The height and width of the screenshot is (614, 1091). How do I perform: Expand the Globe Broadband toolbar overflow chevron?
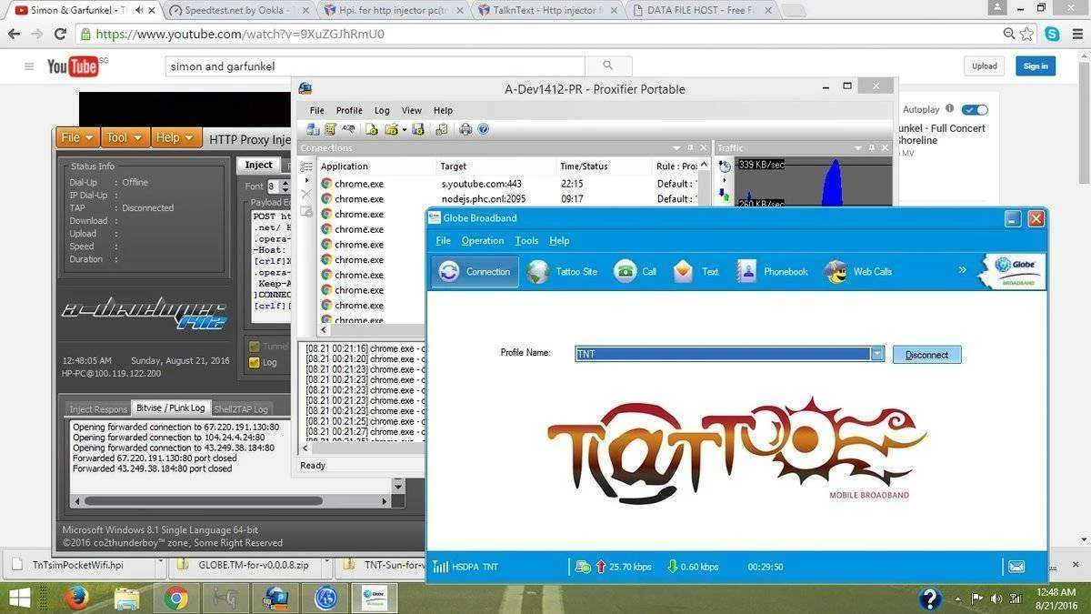pyautogui.click(x=962, y=270)
